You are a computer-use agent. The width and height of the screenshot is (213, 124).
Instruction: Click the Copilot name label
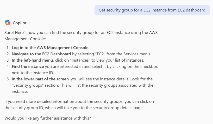point(20,23)
